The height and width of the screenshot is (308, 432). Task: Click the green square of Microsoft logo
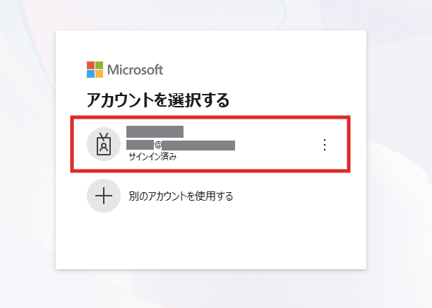coord(100,65)
